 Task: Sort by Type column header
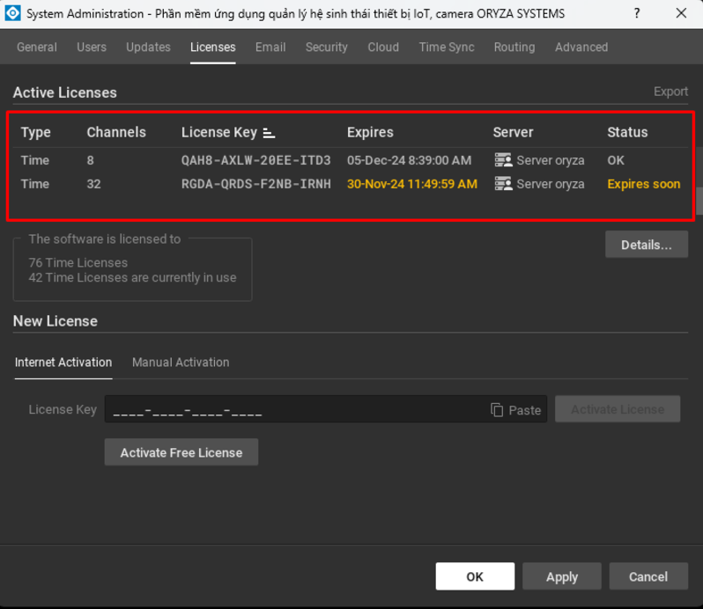(36, 132)
